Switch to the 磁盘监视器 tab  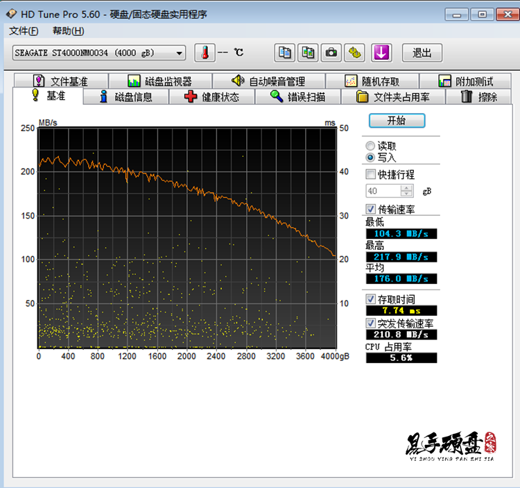coord(160,81)
